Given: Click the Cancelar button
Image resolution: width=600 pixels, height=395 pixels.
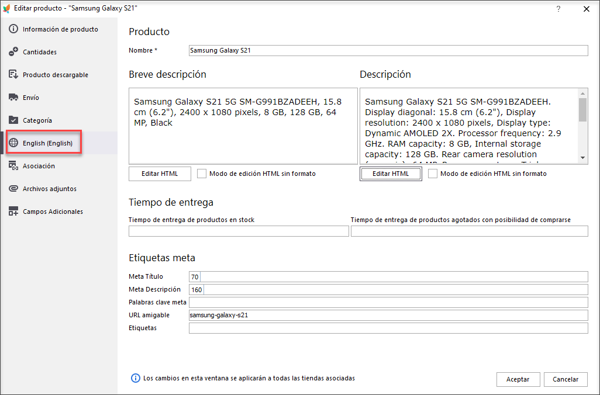Looking at the screenshot, I should (565, 379).
